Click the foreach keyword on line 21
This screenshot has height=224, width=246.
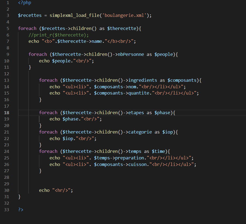pyautogui.click(x=48, y=132)
